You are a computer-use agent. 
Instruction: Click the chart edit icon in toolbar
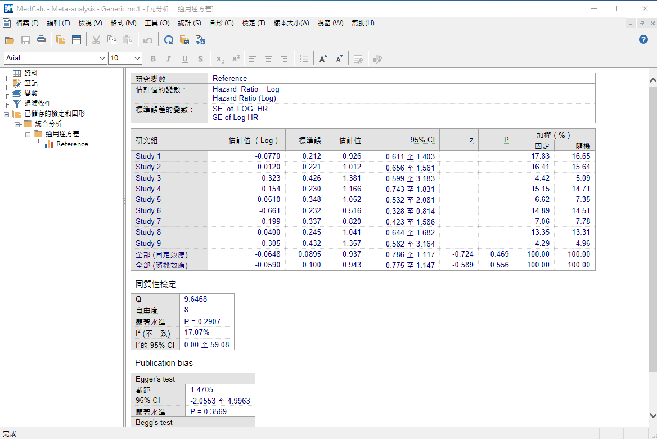point(377,59)
